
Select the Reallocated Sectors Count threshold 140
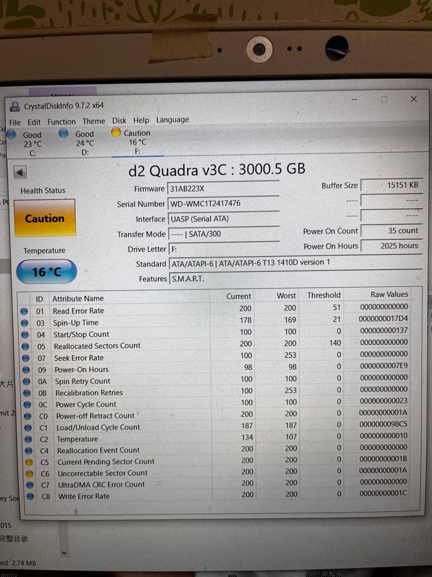tap(335, 342)
